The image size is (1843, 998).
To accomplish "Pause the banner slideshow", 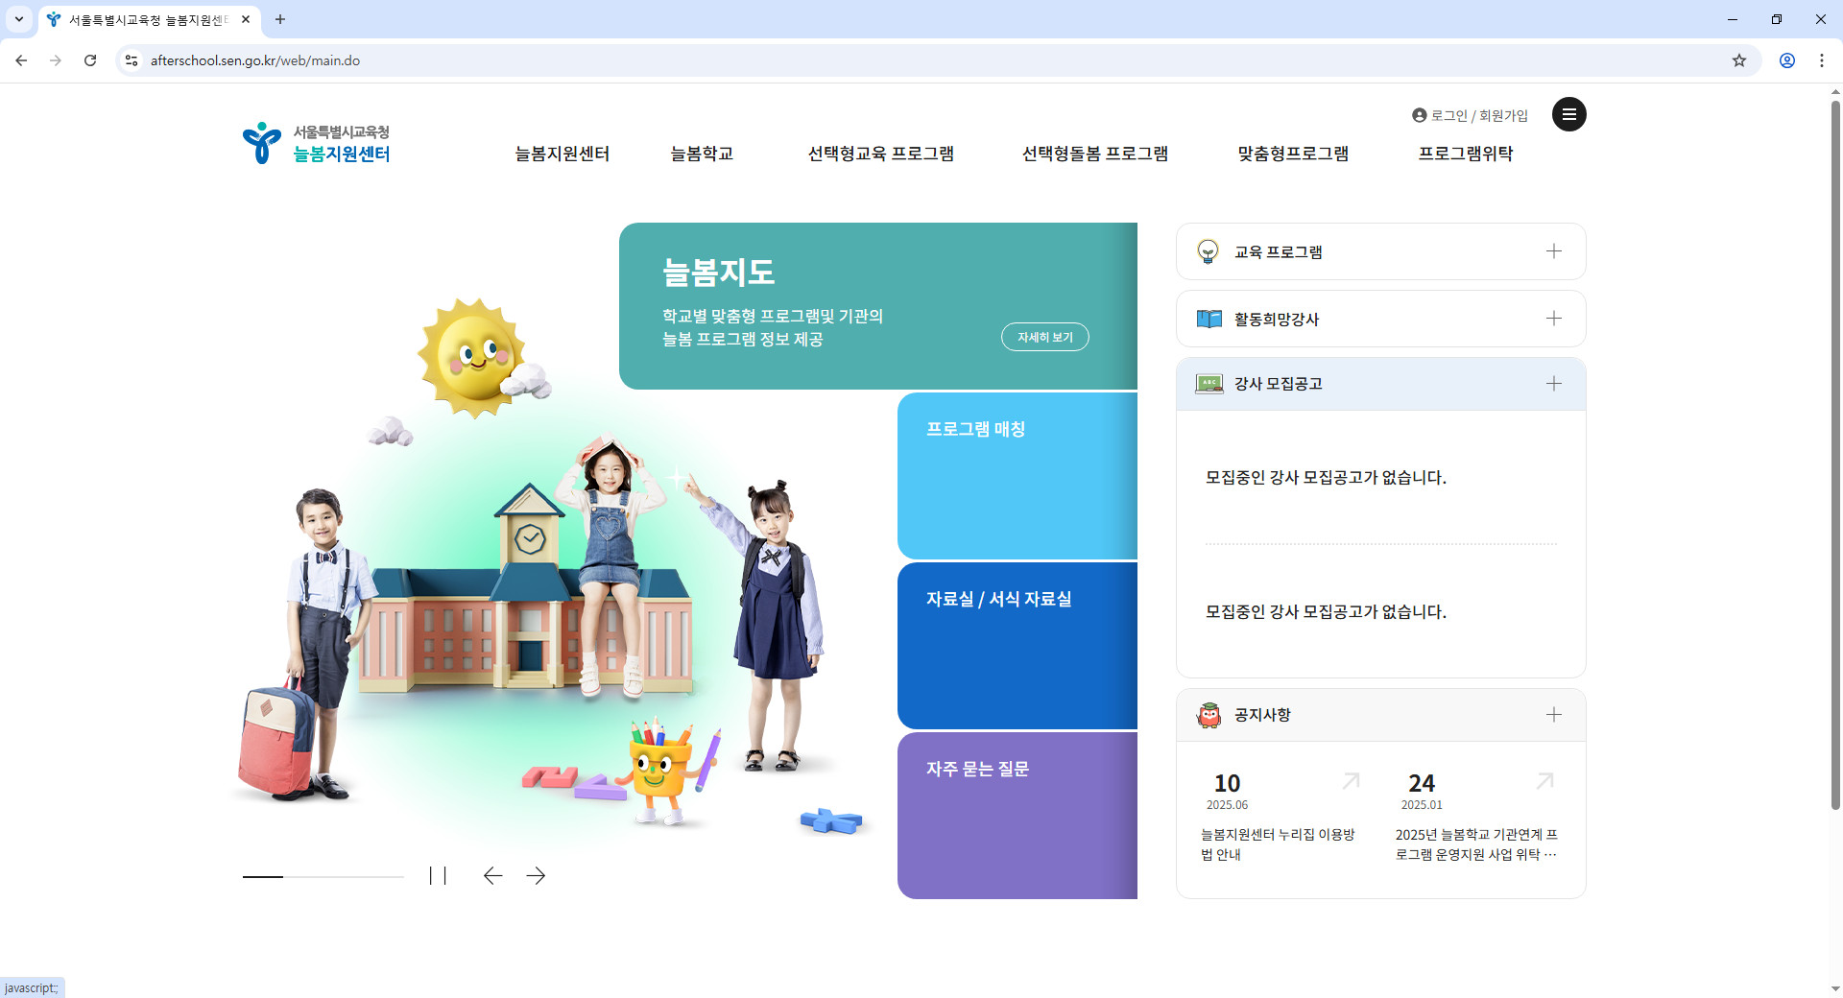I will [440, 875].
